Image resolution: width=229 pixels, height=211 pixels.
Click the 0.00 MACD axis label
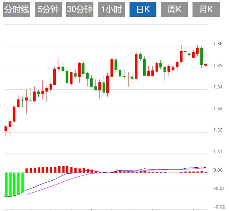pyautogui.click(x=218, y=170)
